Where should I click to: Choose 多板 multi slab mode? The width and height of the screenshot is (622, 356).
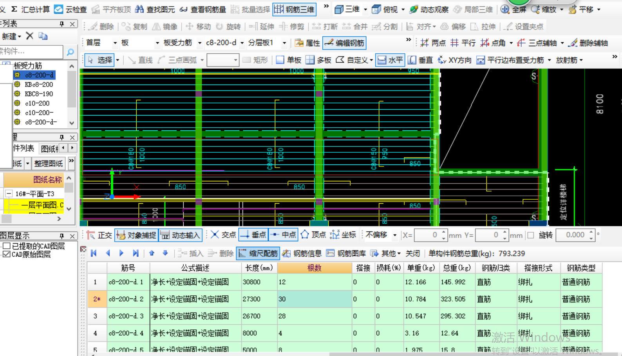[318, 60]
